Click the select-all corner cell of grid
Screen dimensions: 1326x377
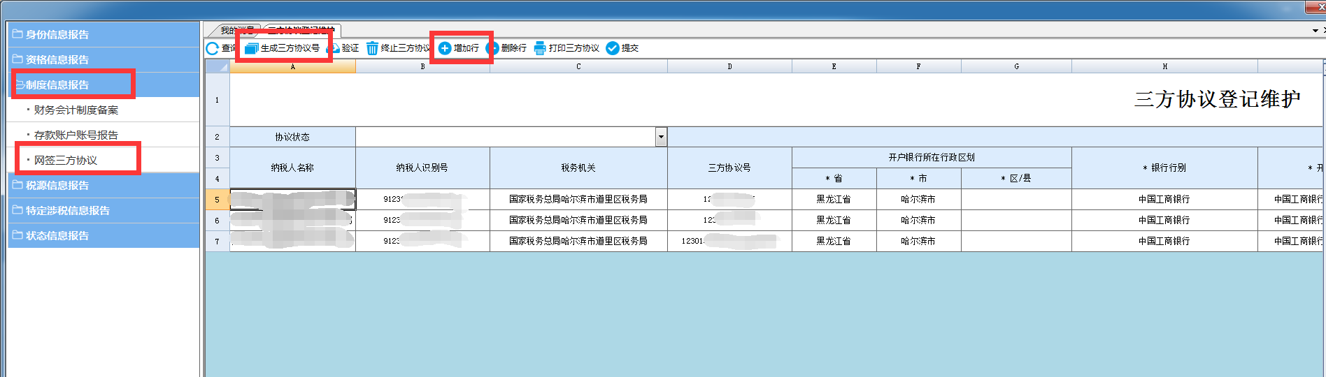(217, 66)
